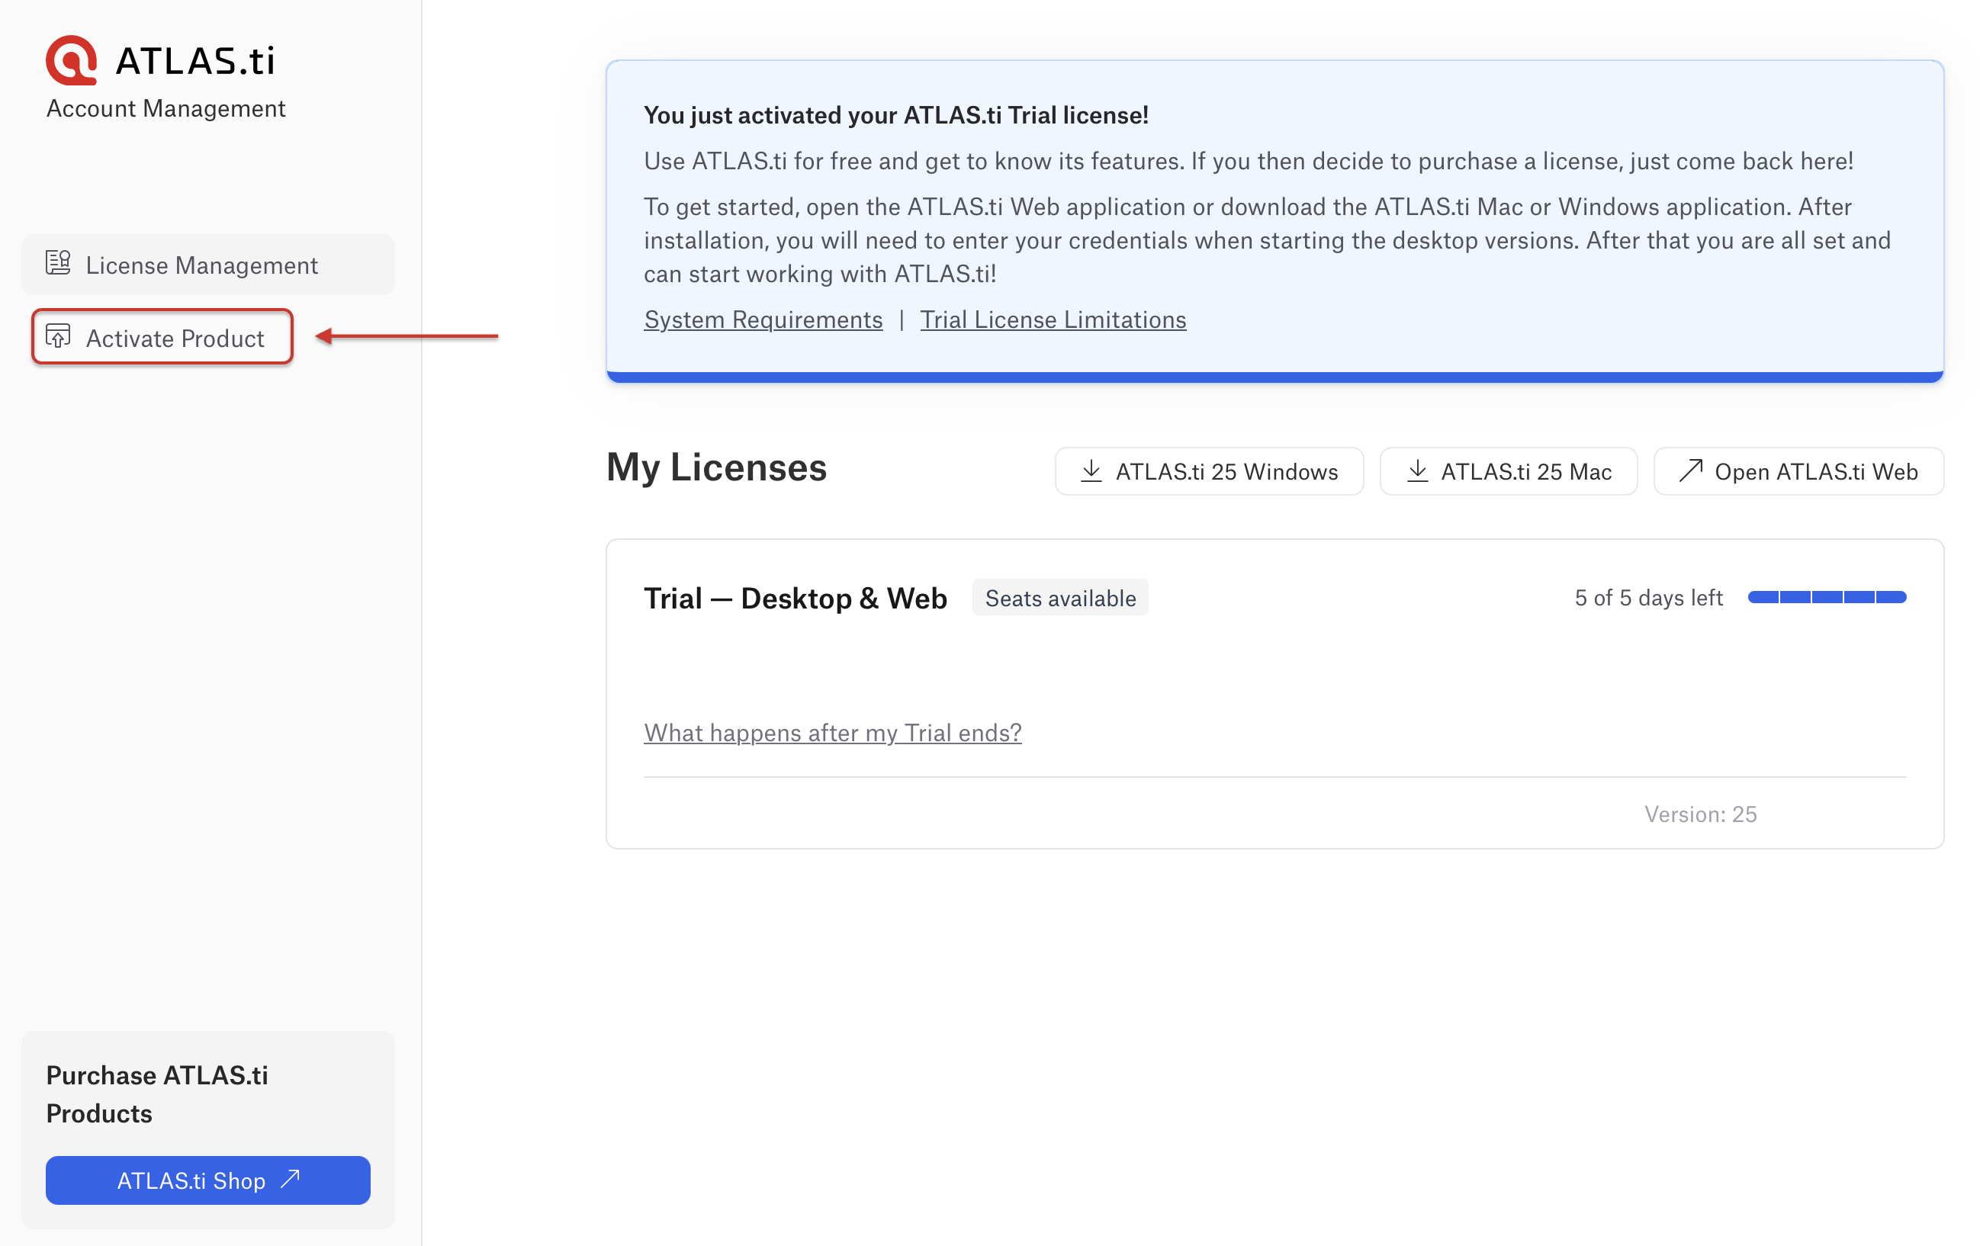This screenshot has height=1246, width=1980.
Task: Click the trial days-left progress bar
Action: 1826,598
